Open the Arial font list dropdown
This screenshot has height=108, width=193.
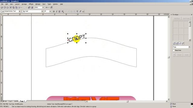click(42, 11)
